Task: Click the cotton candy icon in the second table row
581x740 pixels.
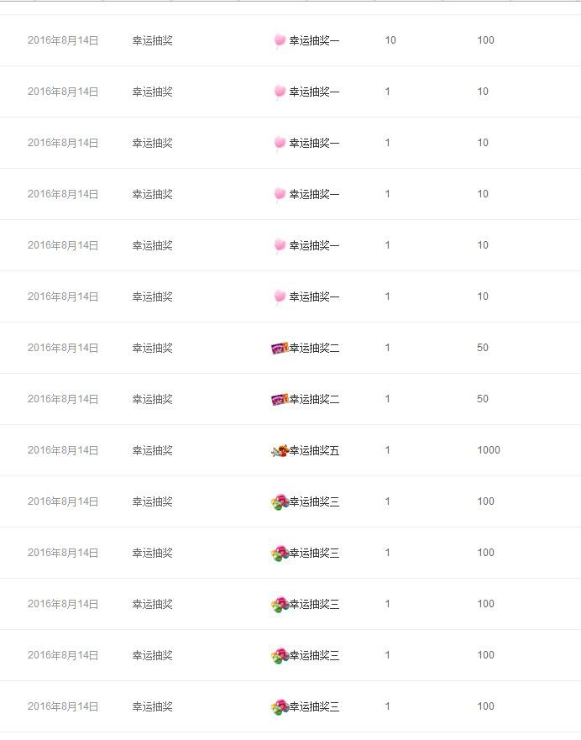Action: tap(280, 92)
